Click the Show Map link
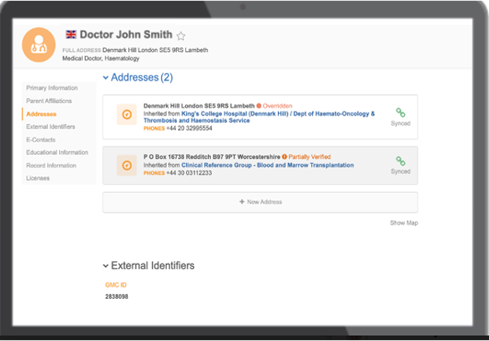The image size is (489, 341). [403, 223]
